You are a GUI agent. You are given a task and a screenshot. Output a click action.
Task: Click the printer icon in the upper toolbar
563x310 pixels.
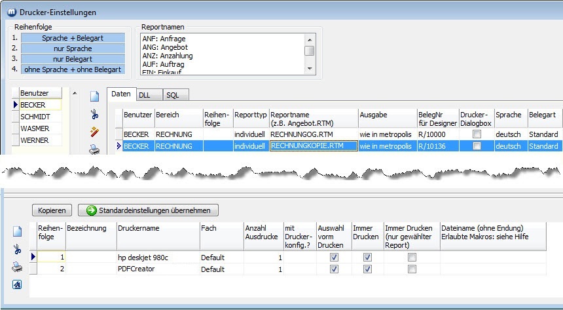click(95, 149)
